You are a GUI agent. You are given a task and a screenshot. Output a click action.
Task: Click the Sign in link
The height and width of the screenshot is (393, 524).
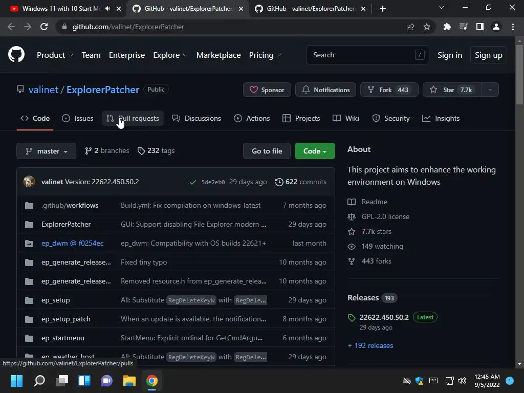click(449, 55)
